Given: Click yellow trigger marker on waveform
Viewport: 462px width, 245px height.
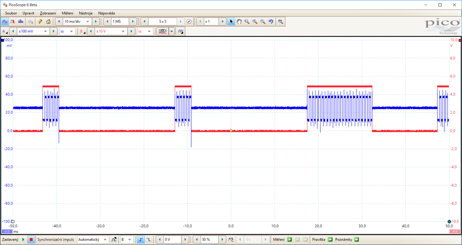Looking at the screenshot, I should (x=231, y=130).
